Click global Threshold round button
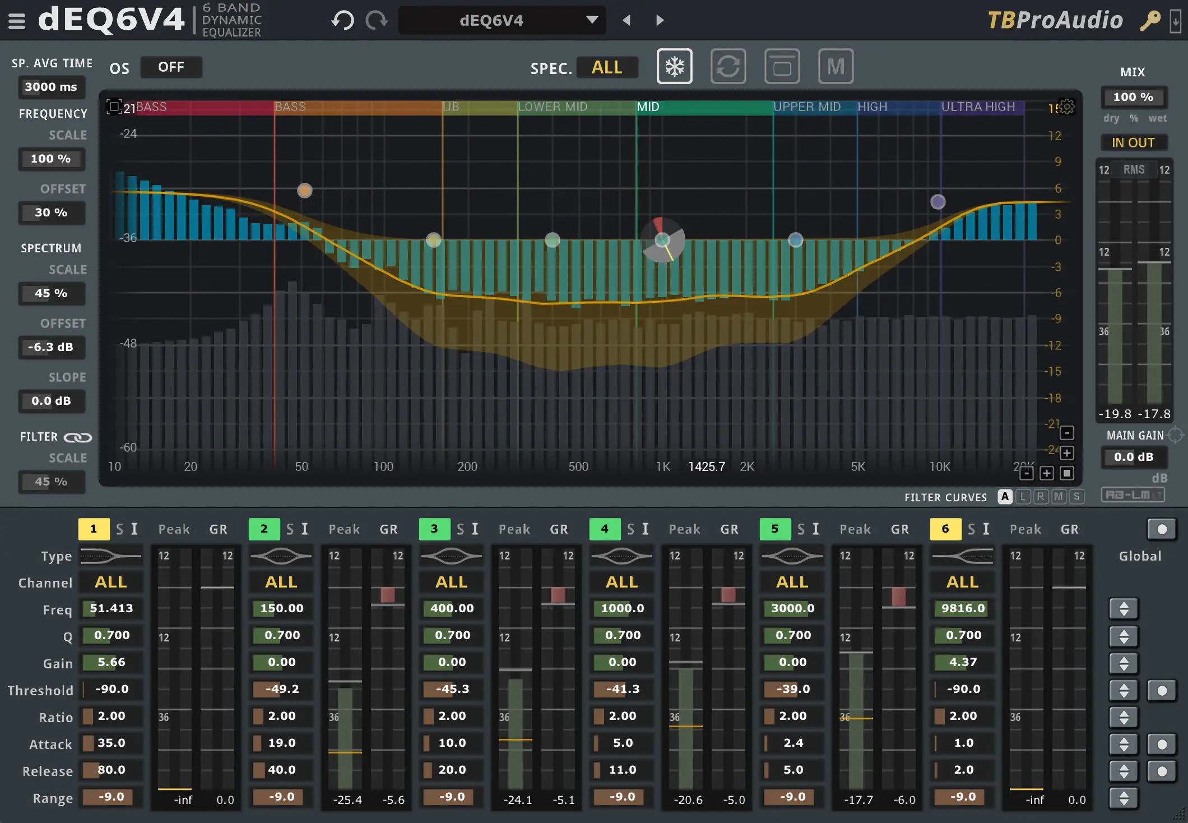The image size is (1188, 823). (x=1162, y=691)
